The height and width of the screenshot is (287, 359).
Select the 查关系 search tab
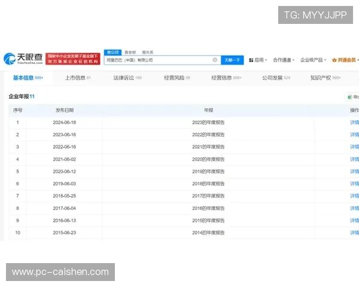(148, 53)
